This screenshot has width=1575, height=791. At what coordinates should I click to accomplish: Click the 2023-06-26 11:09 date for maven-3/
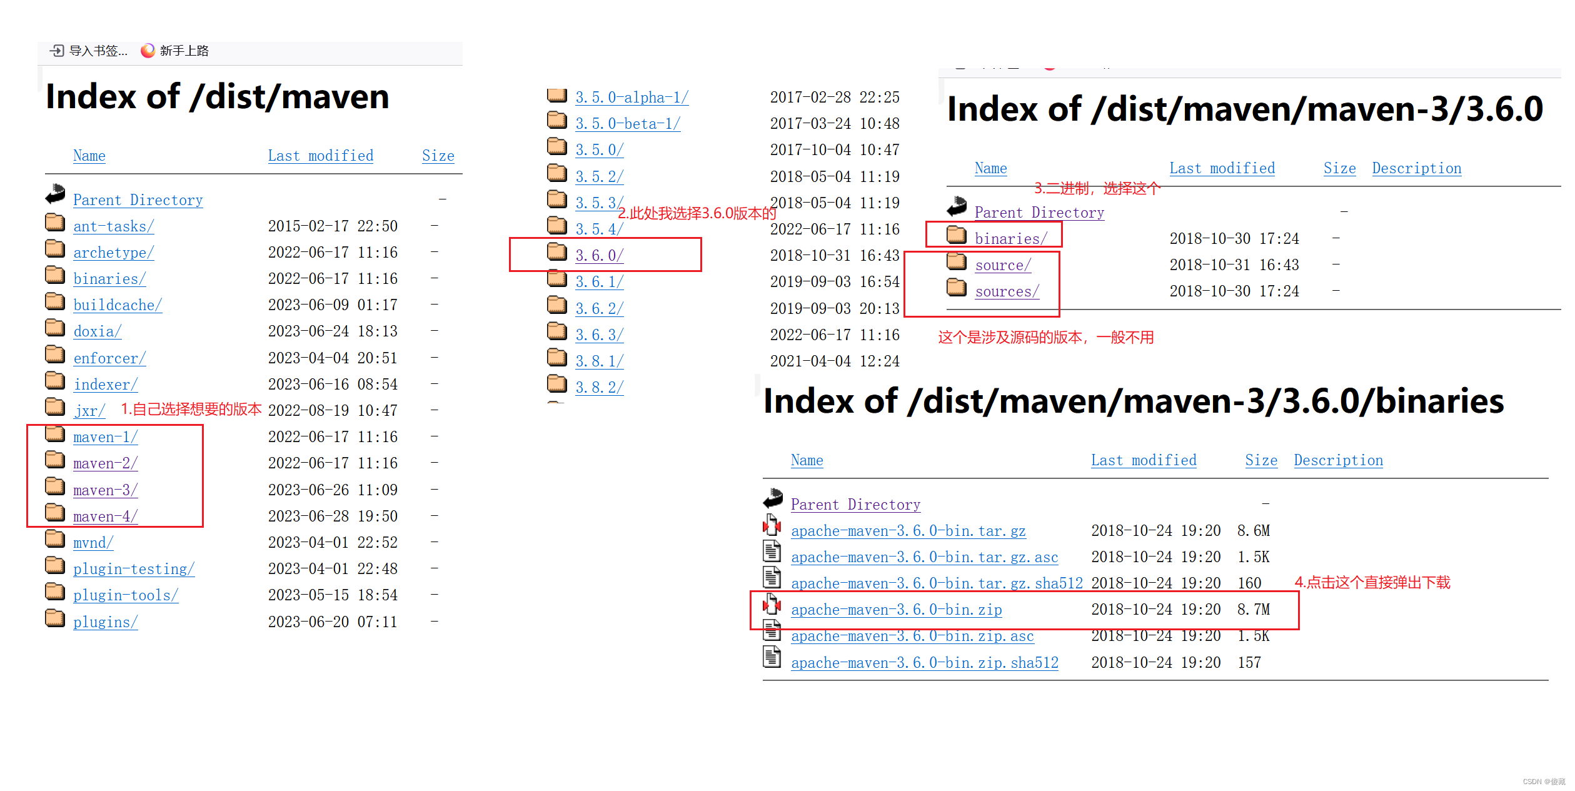[333, 490]
